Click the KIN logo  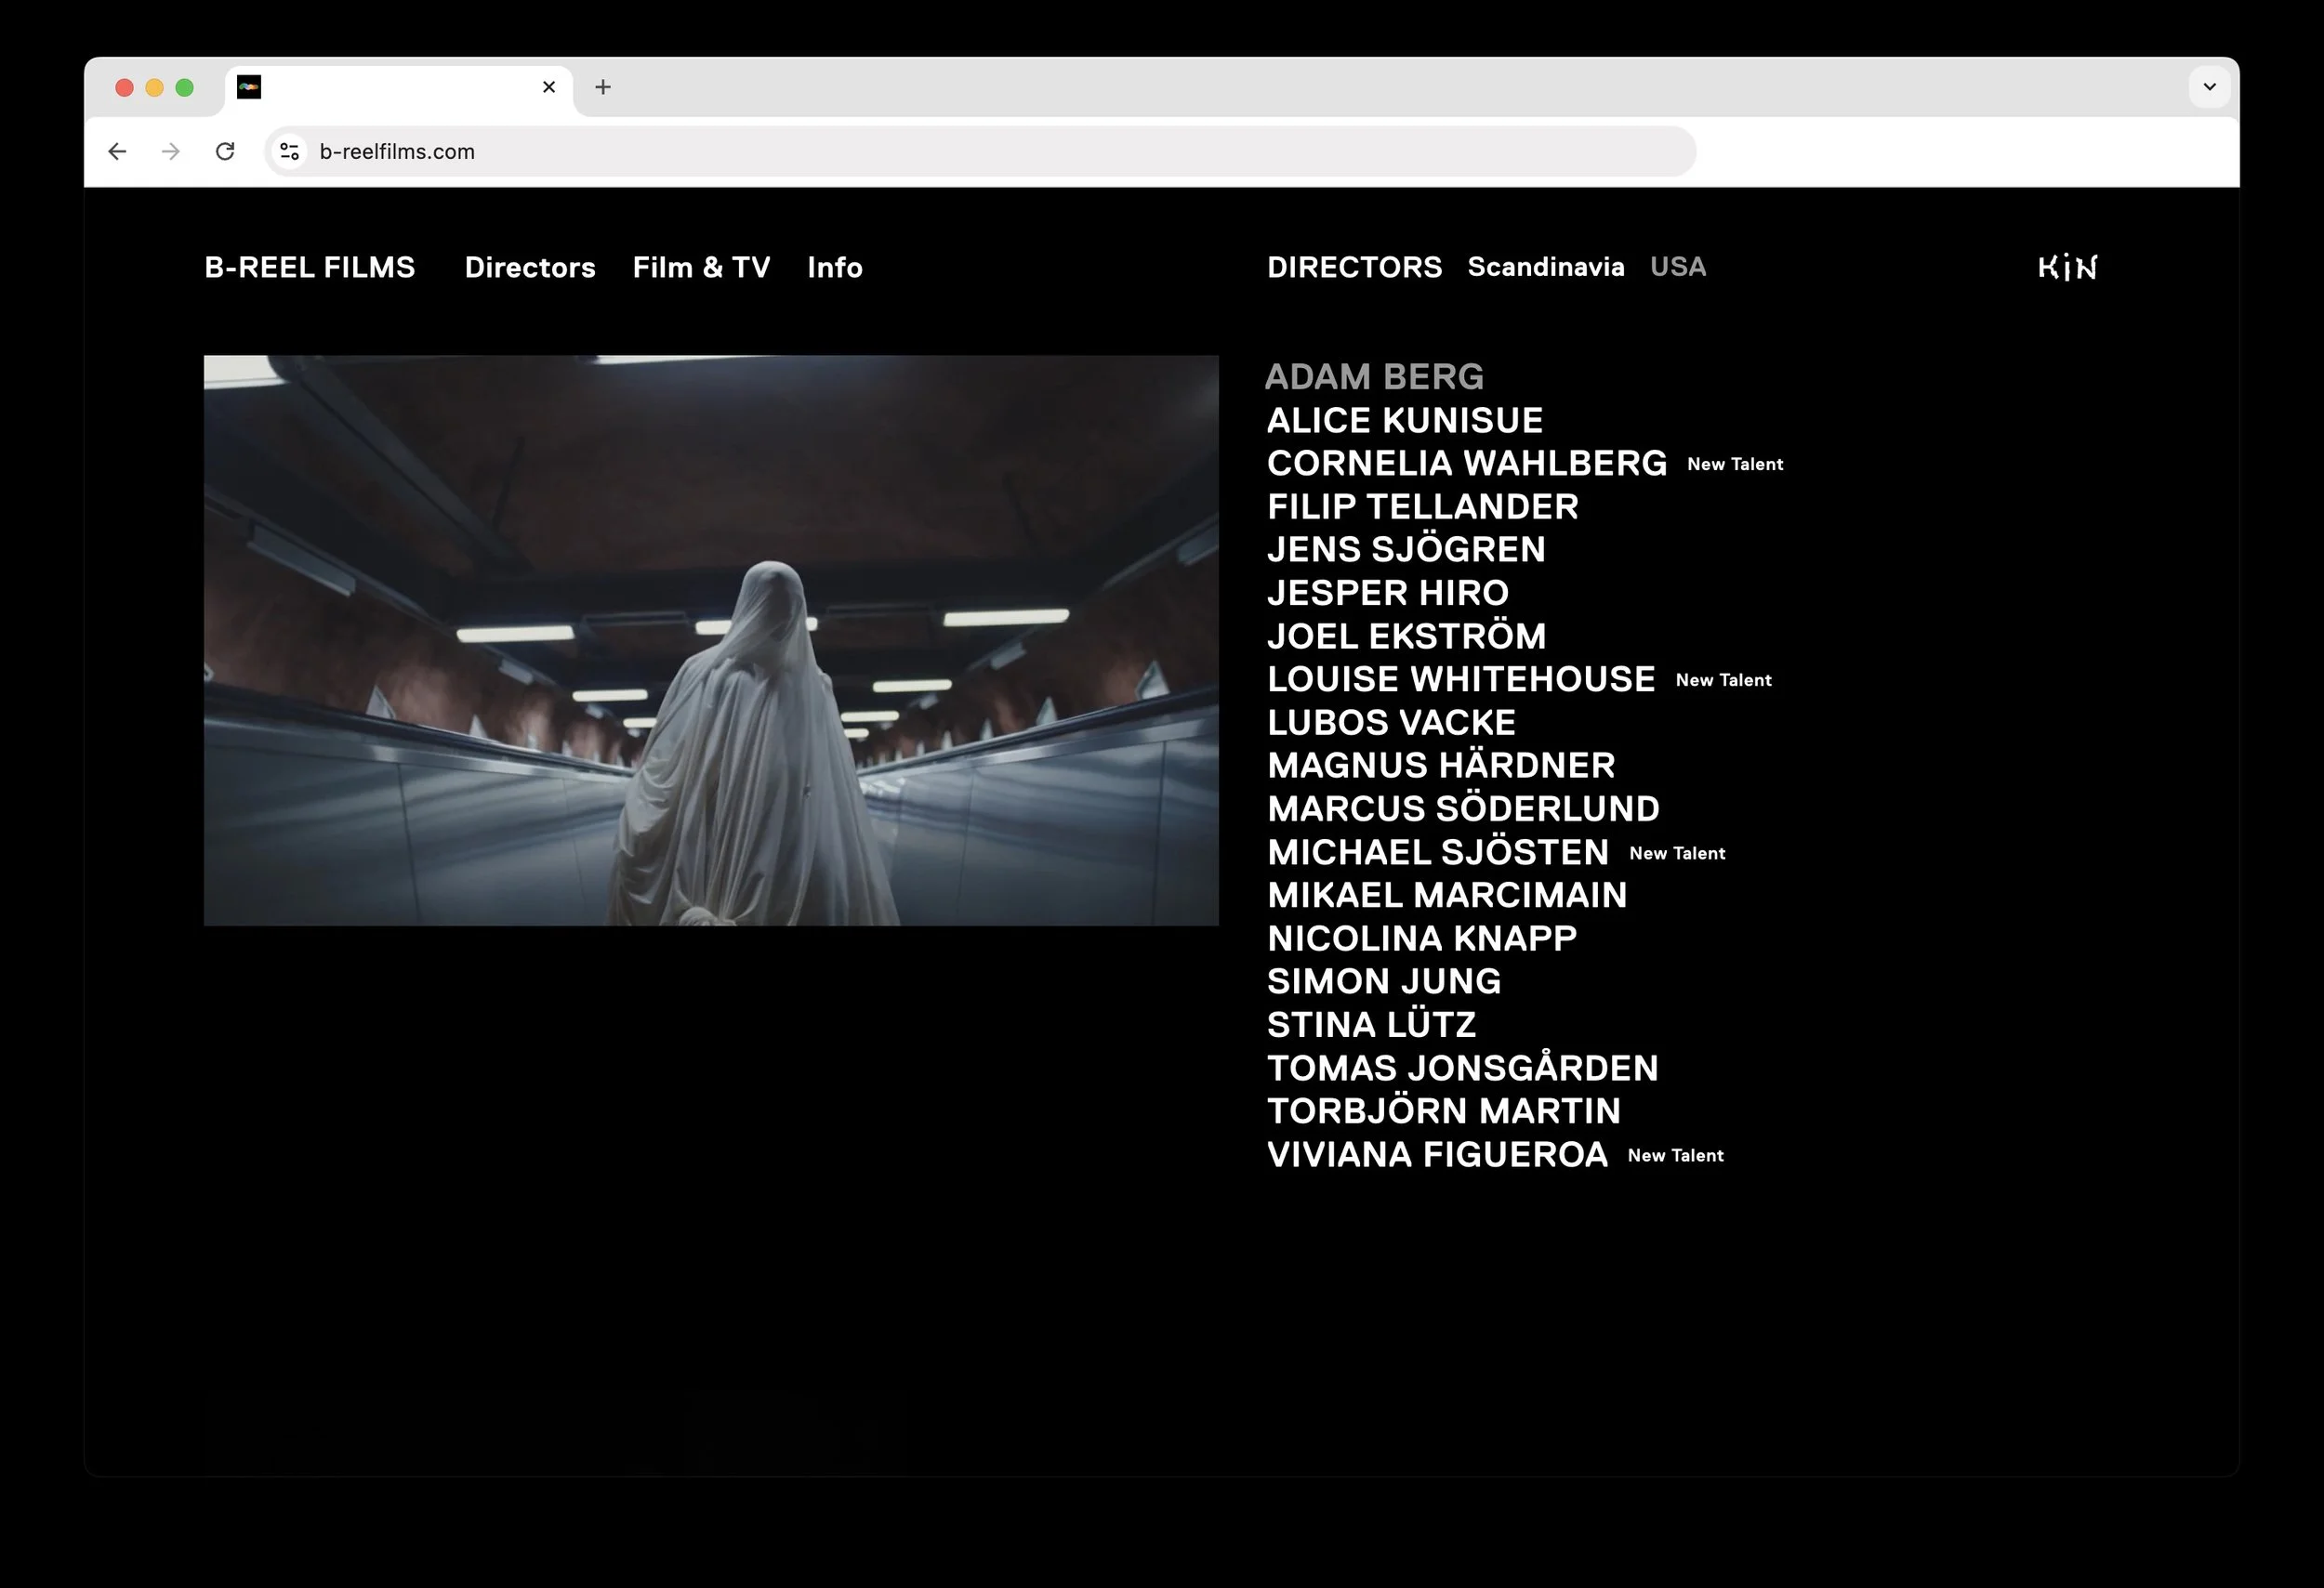[2067, 267]
